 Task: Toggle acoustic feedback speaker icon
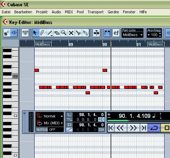coord(14,33)
